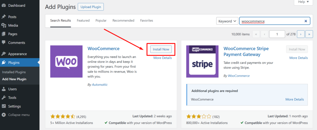Click More Details in required plugins notice
Image resolution: width=317 pixels, height=130 pixels.
pyautogui.click(x=295, y=99)
